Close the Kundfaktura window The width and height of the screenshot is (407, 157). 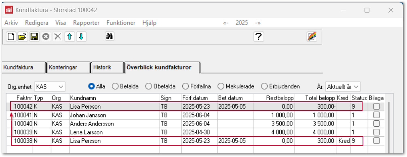click(x=391, y=10)
